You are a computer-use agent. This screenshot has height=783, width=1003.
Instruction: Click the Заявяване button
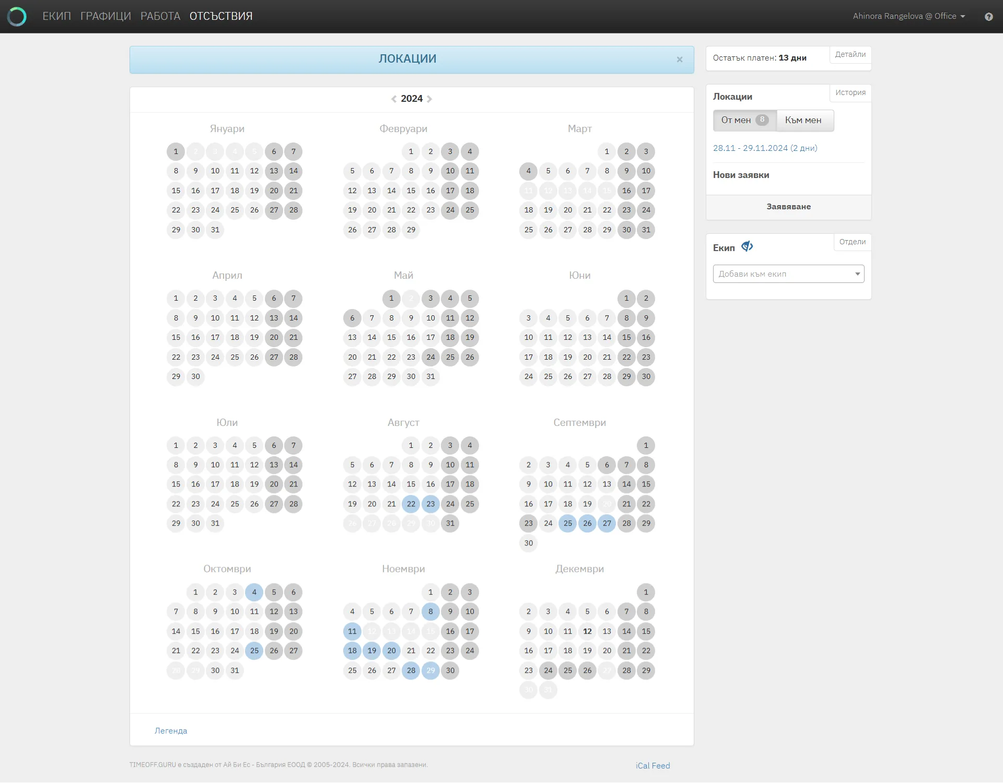788,207
